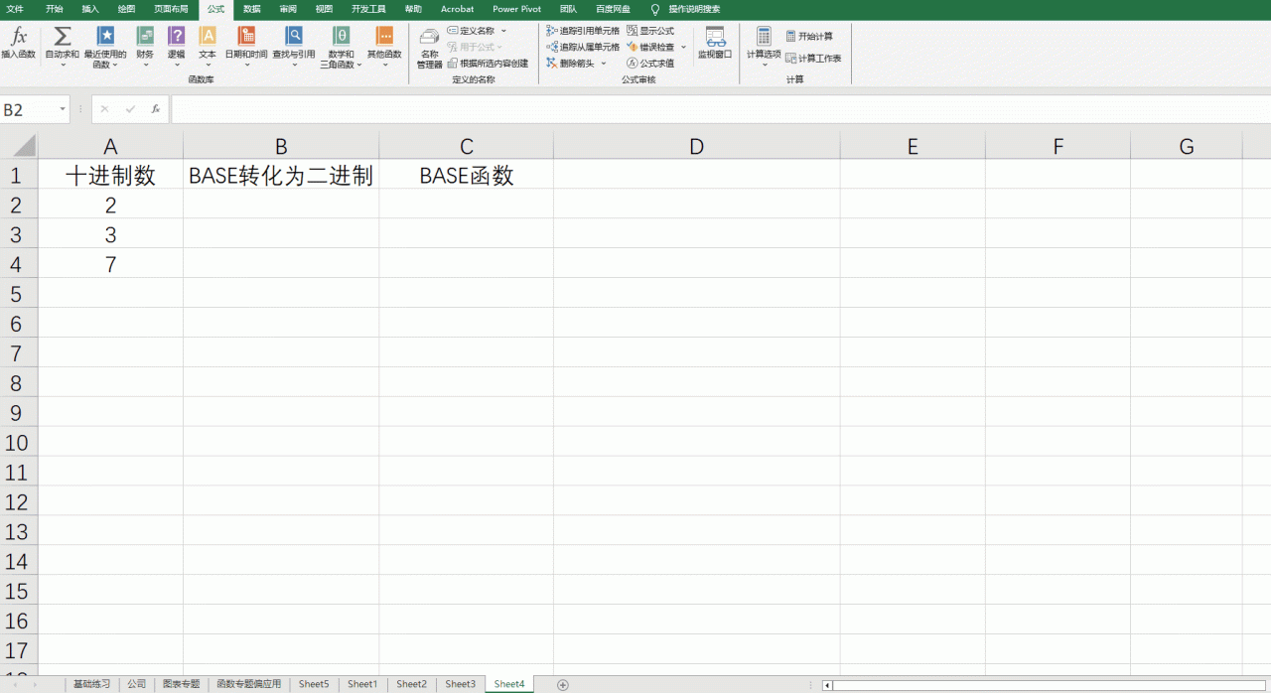Click Calculate Sheet (计算工作表)
Screen dimensions: 1271x693
point(813,59)
